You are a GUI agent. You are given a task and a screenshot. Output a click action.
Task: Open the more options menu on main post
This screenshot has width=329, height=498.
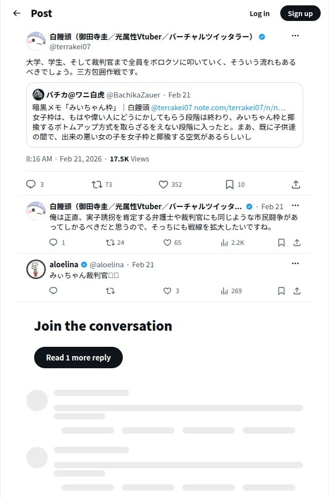[x=295, y=36]
